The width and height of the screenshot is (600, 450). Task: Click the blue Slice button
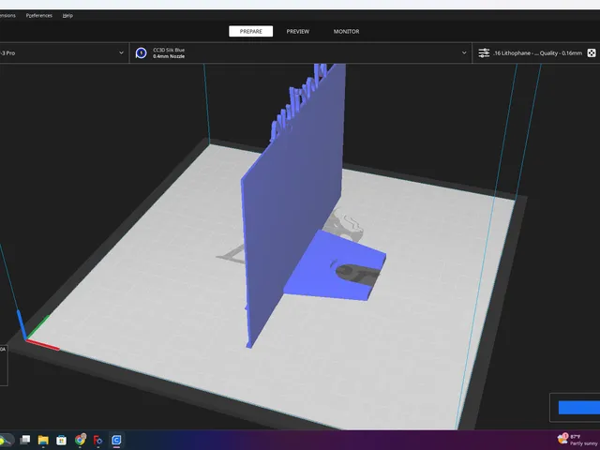click(x=579, y=408)
